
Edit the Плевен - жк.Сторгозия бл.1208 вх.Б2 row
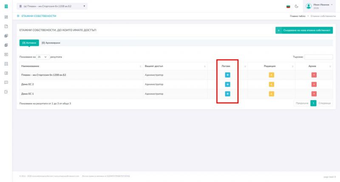click(272, 75)
